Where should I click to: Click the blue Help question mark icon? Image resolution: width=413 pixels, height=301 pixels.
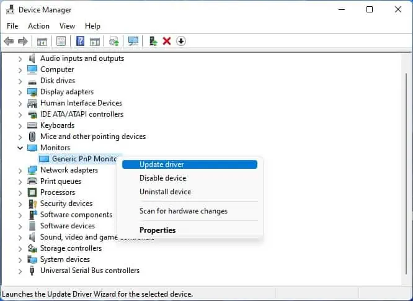(x=80, y=41)
